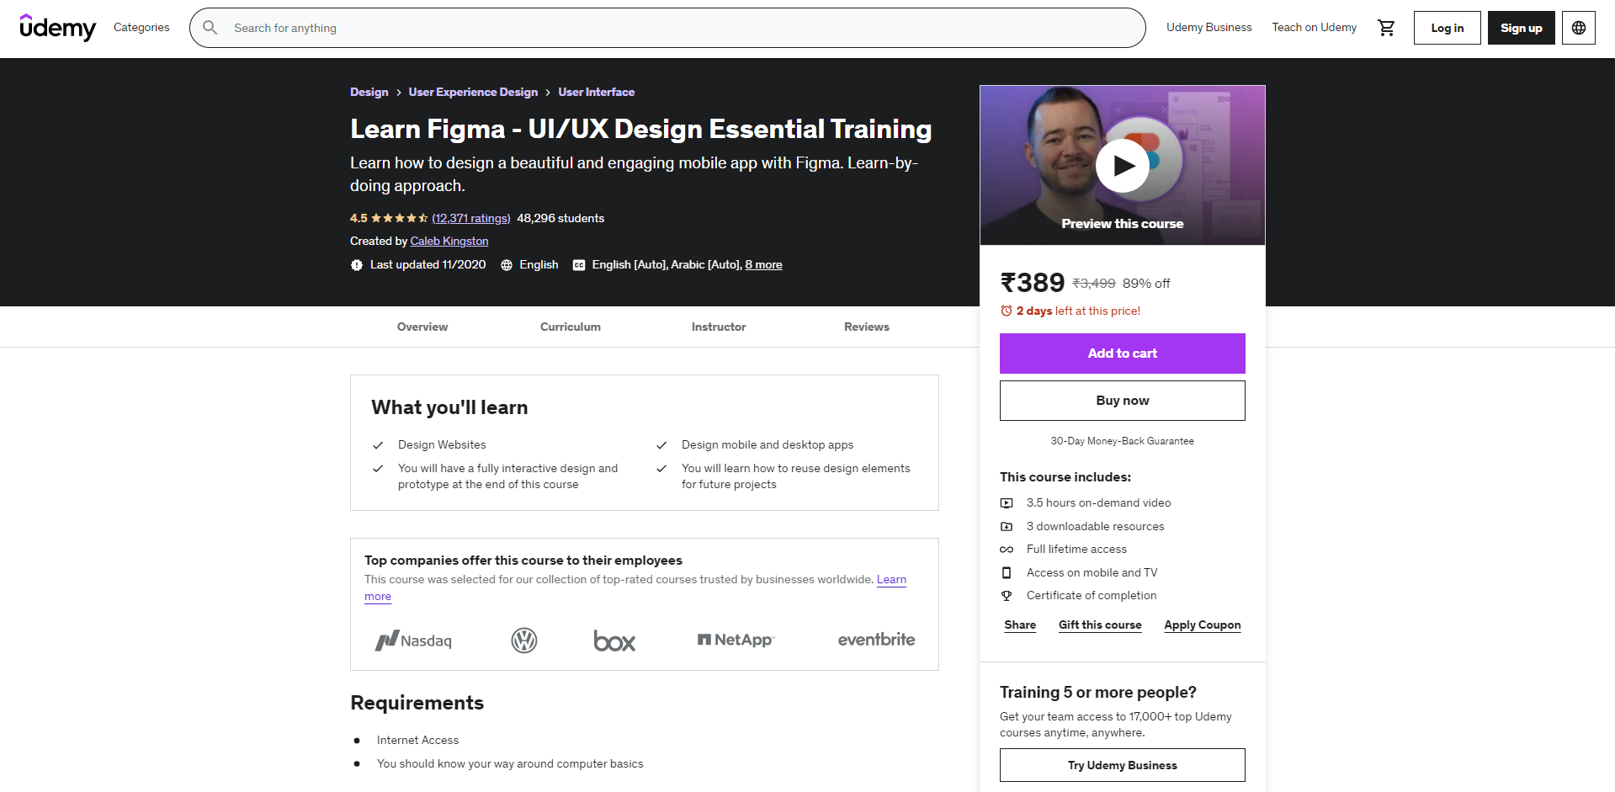
Task: Click the 30-Day Money-Back Guarantee text
Action: (1122, 441)
